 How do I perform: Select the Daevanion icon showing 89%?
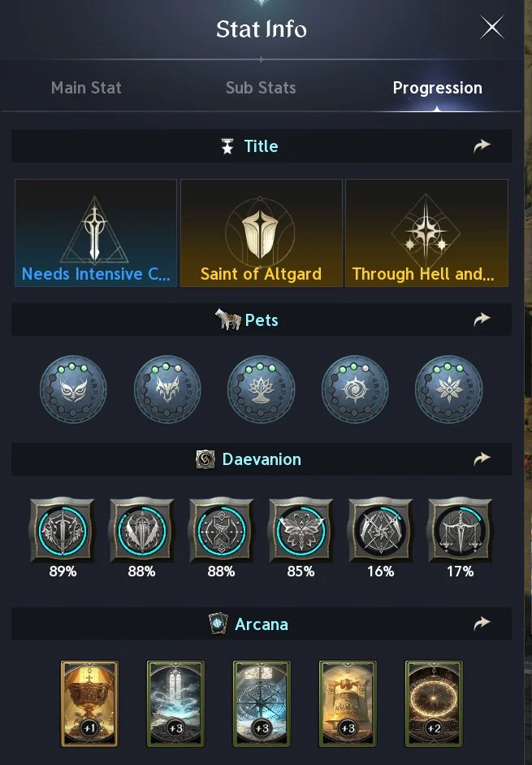click(63, 531)
